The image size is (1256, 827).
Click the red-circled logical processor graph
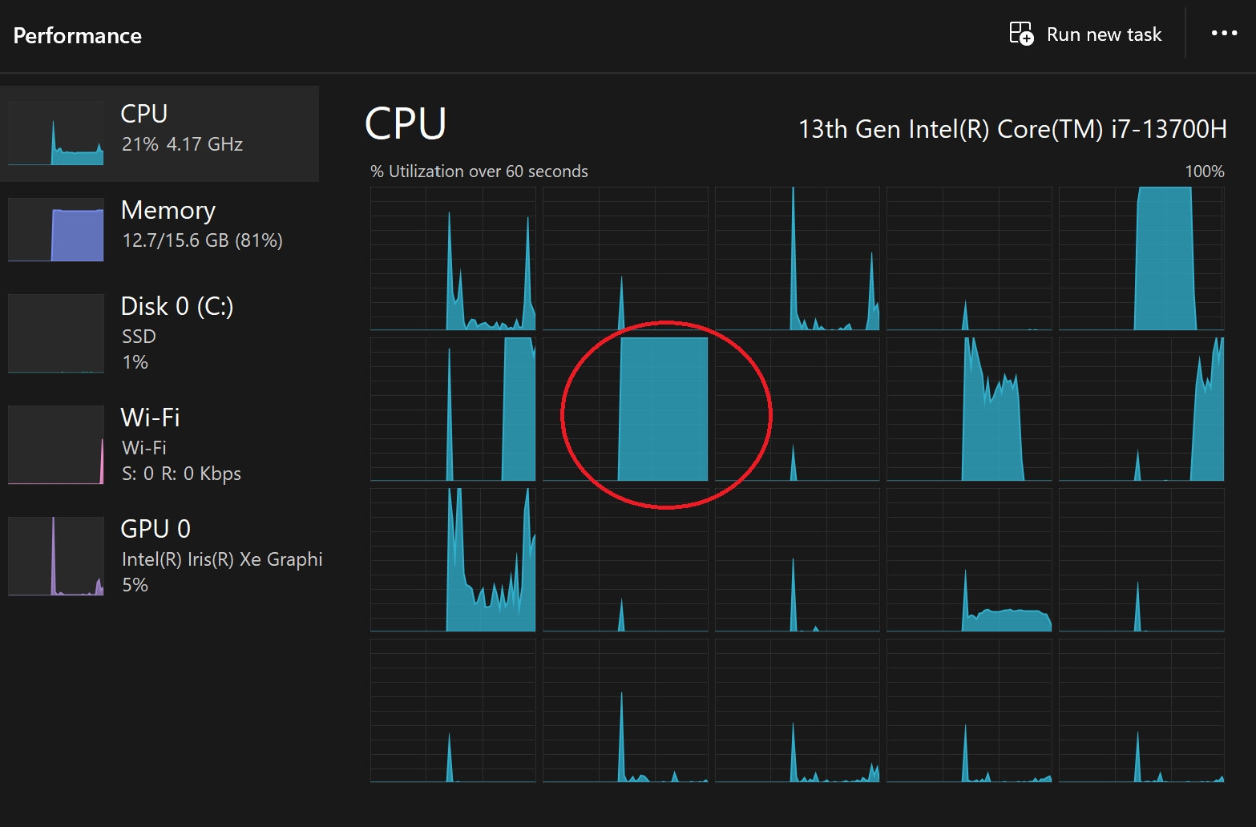tap(625, 409)
